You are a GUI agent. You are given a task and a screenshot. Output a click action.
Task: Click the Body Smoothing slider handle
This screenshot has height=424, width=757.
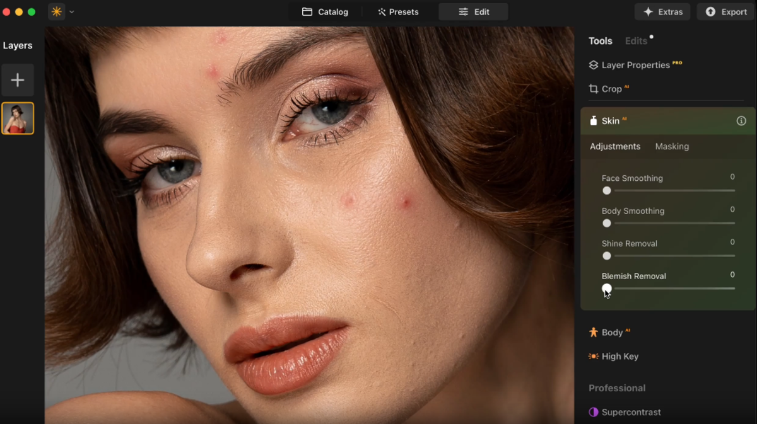607,223
